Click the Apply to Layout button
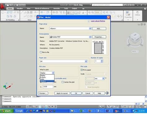The height and width of the screenshot is (114, 147). coord(62,93)
